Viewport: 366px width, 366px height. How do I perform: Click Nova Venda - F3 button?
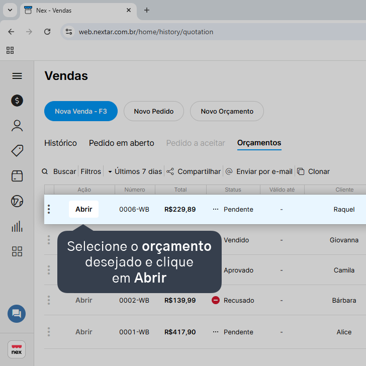pyautogui.click(x=81, y=111)
